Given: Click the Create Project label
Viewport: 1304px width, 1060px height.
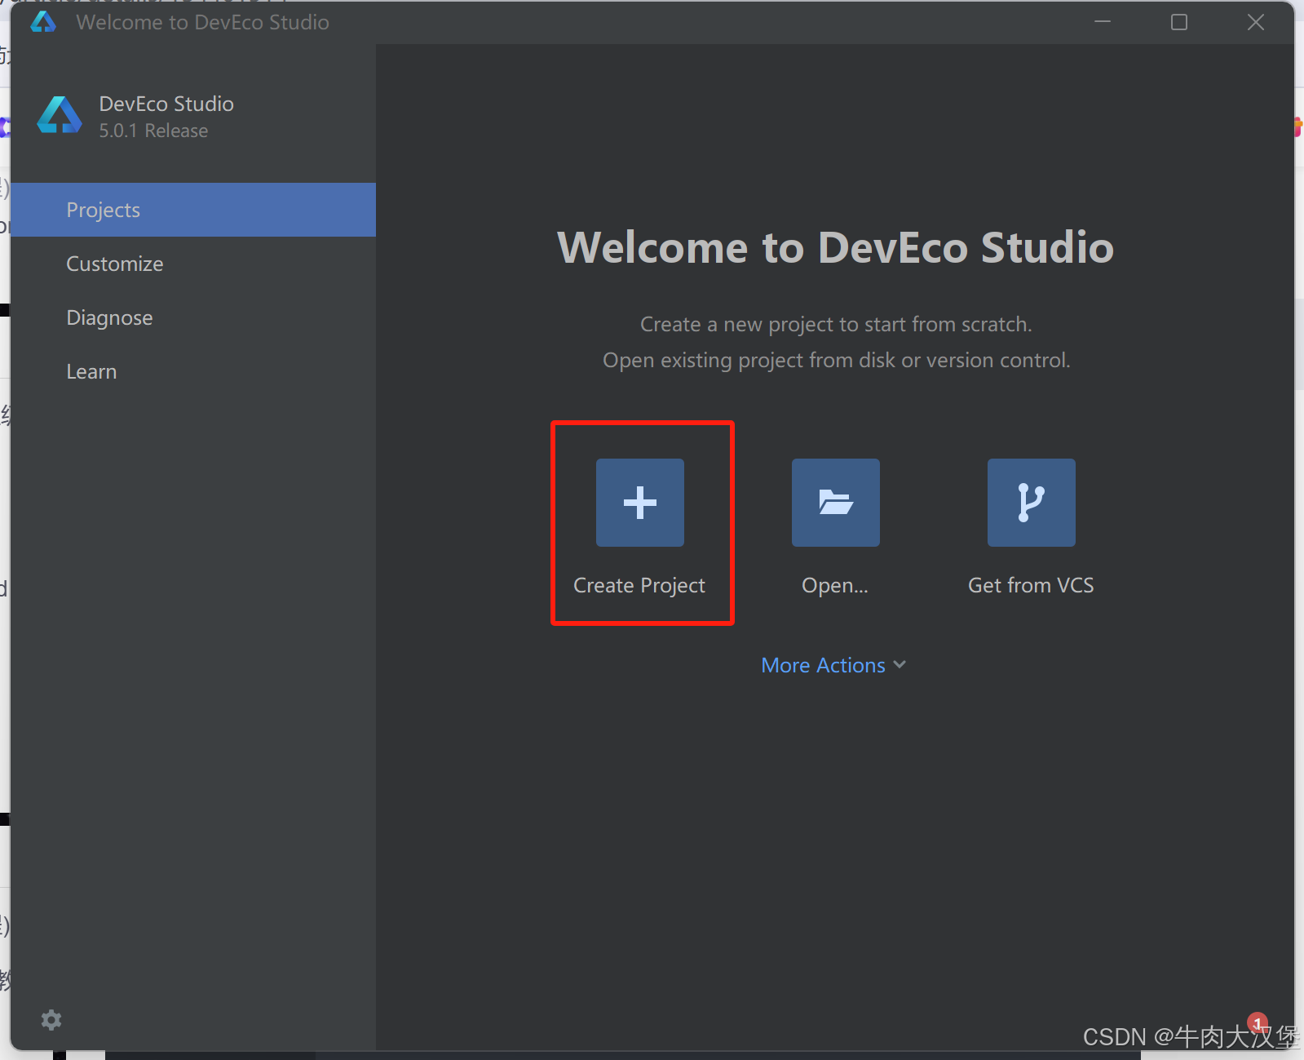Looking at the screenshot, I should click(639, 586).
